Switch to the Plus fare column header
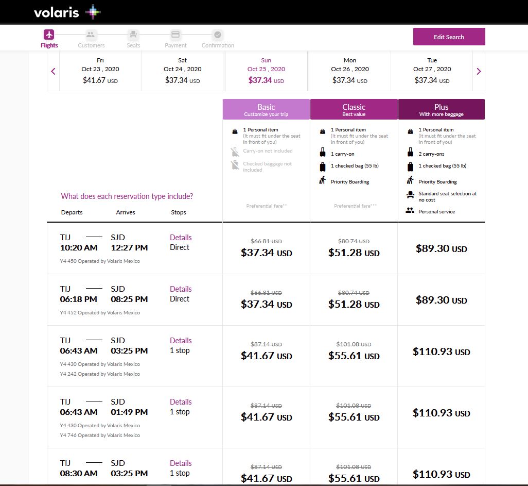The height and width of the screenshot is (486, 528). 441,109
